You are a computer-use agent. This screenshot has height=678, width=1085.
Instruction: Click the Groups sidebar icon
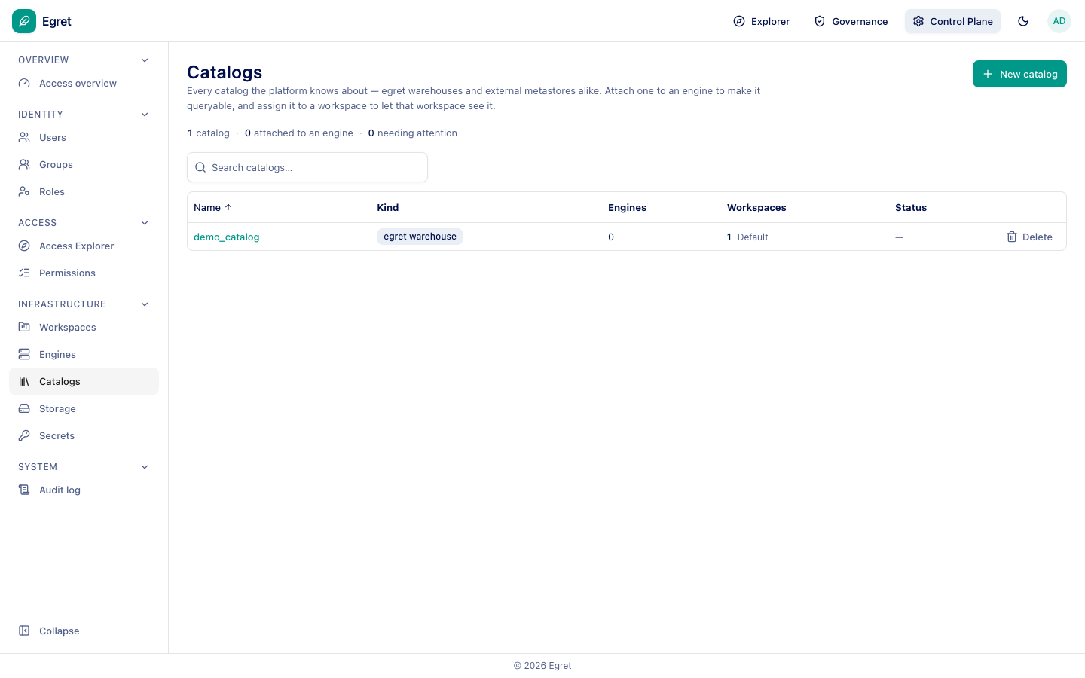tap(24, 165)
